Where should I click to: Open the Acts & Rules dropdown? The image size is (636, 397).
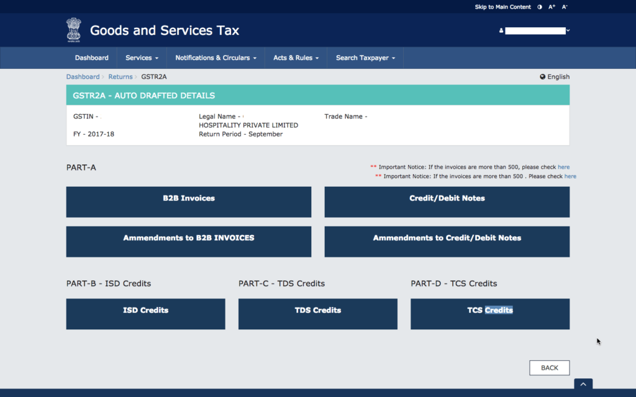click(296, 57)
